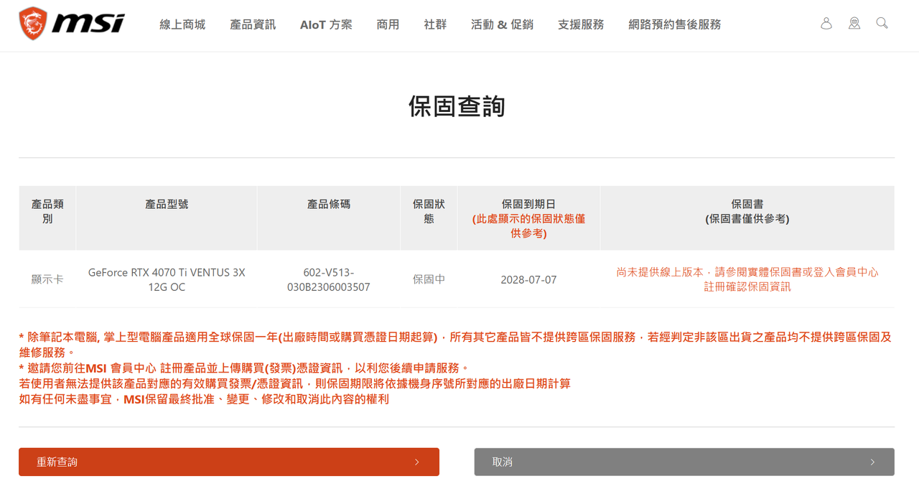This screenshot has width=919, height=494.
Task: Click the 保固查詢 page heading
Action: [457, 106]
